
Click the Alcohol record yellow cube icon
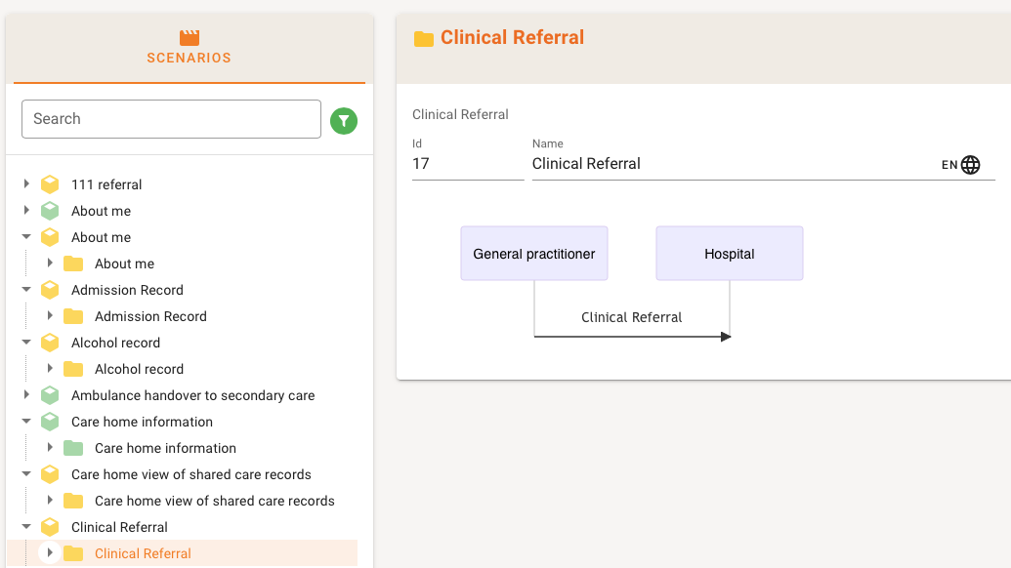(50, 343)
